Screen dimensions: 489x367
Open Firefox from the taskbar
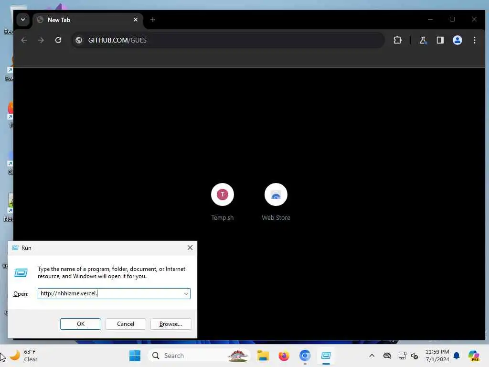click(284, 356)
